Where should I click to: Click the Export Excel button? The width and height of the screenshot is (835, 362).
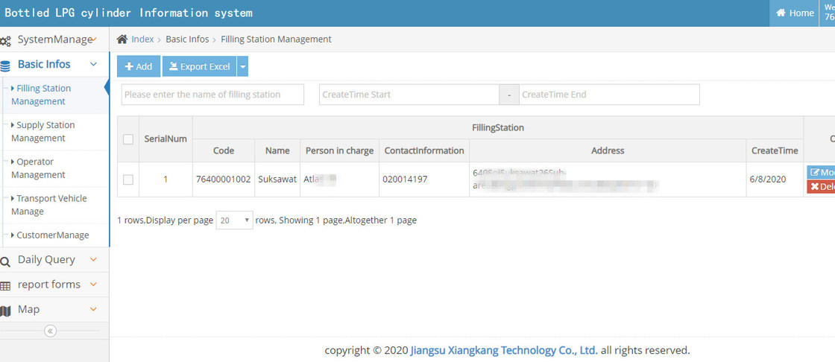[199, 66]
